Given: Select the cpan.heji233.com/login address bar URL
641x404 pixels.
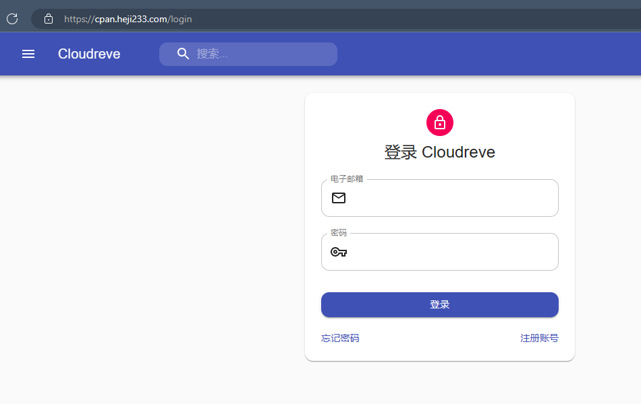Looking at the screenshot, I should [x=128, y=19].
